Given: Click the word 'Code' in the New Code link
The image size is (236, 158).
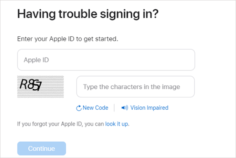Looking at the screenshot, I should pyautogui.click(x=102, y=108).
